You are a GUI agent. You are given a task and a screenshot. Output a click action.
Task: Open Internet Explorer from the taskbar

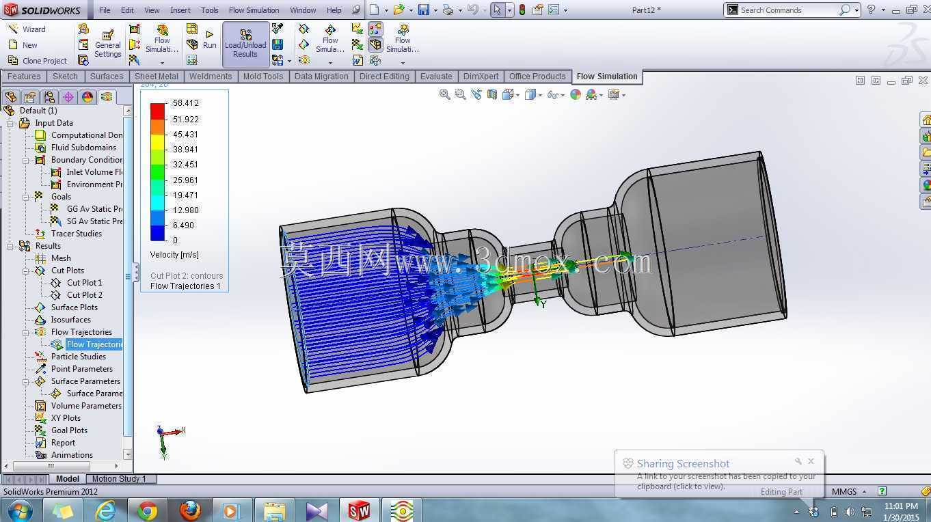105,510
